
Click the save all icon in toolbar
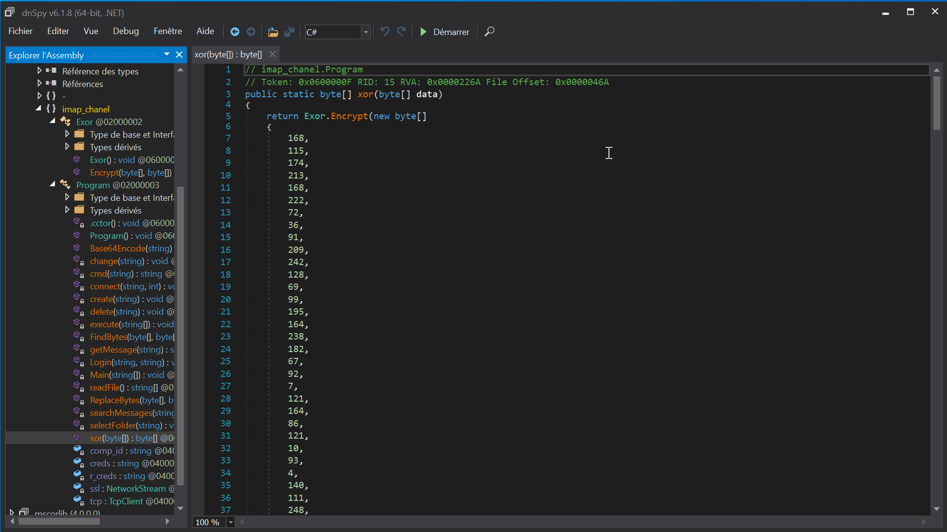(289, 32)
